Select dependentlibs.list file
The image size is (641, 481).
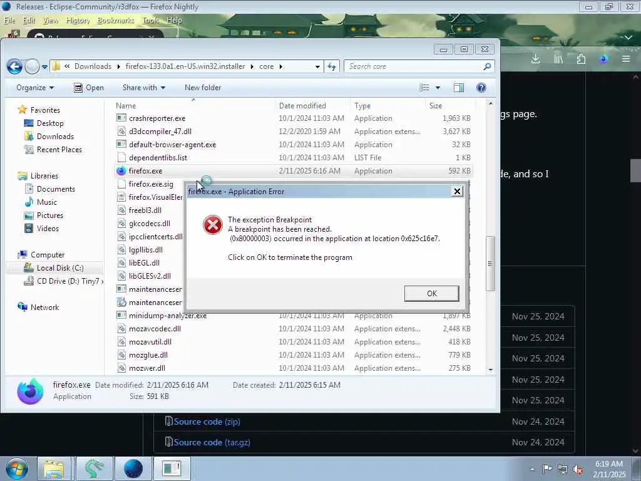(158, 157)
